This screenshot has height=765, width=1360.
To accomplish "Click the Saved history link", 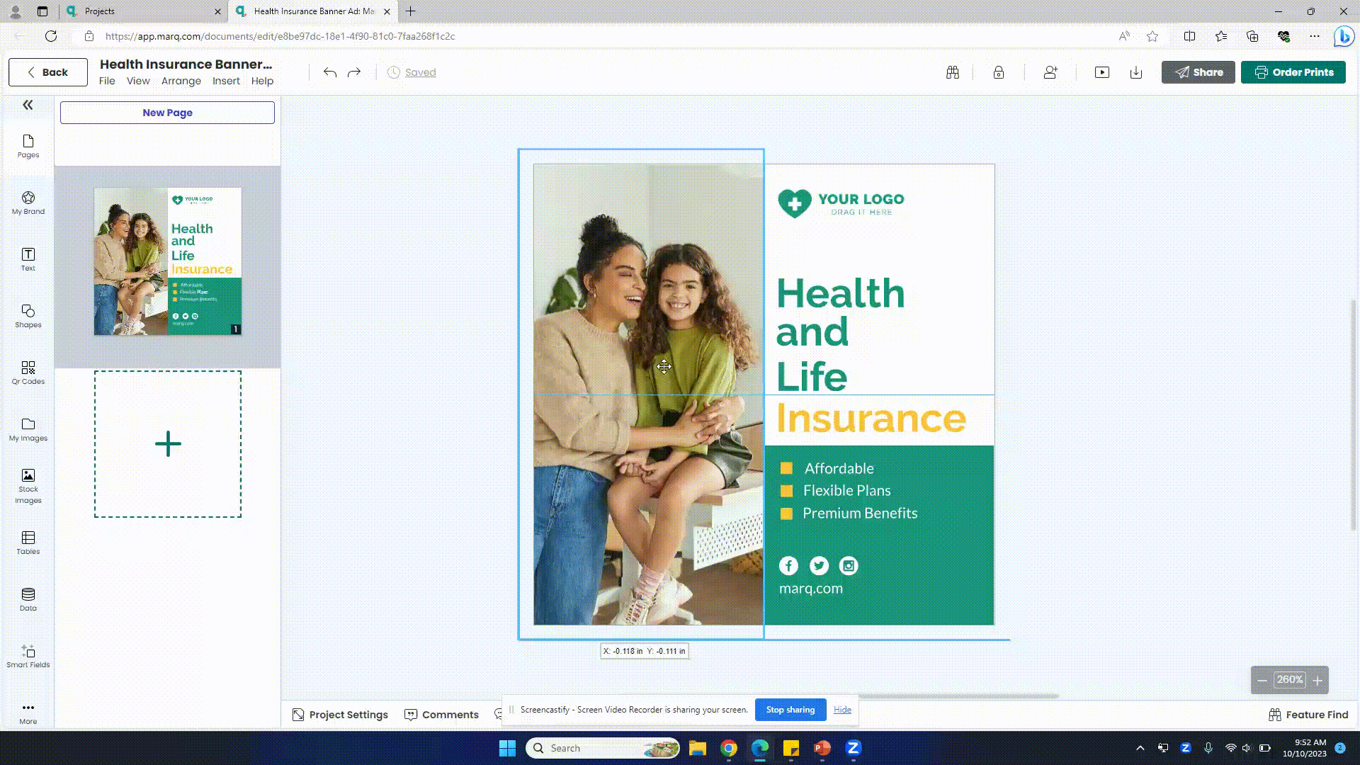I will [420, 72].
